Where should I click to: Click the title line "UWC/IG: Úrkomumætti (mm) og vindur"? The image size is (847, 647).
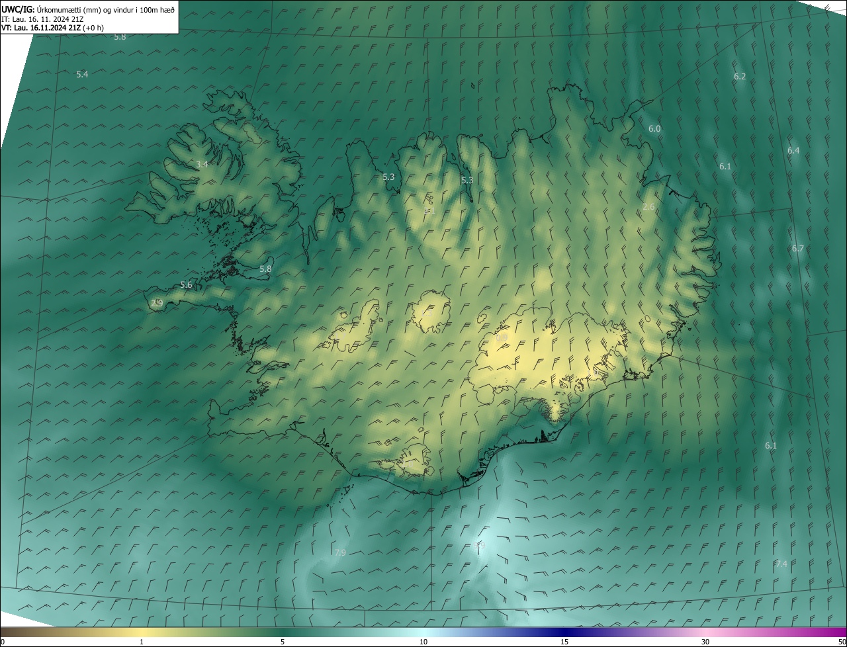coord(89,10)
